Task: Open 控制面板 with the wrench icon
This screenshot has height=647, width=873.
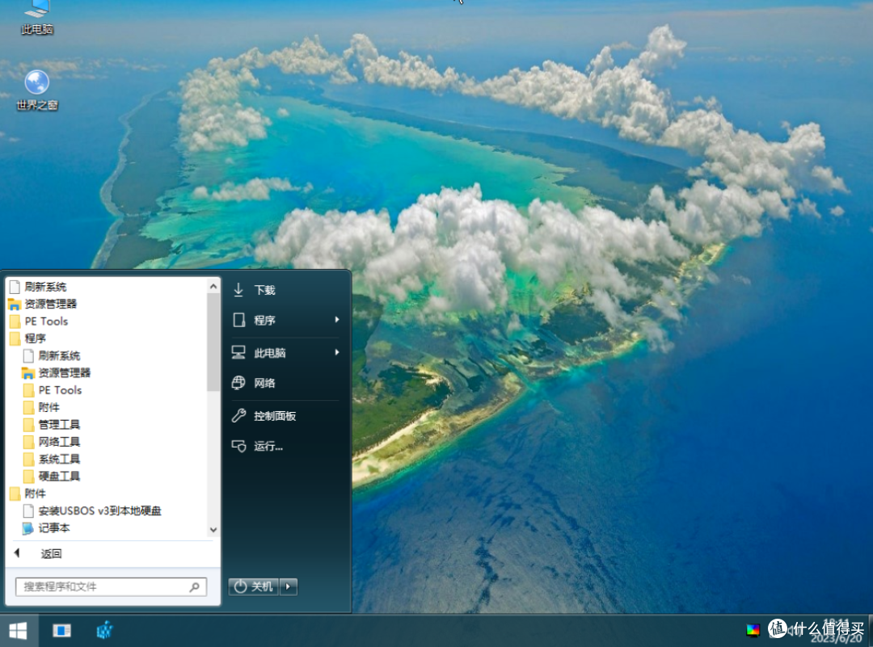Action: (274, 416)
